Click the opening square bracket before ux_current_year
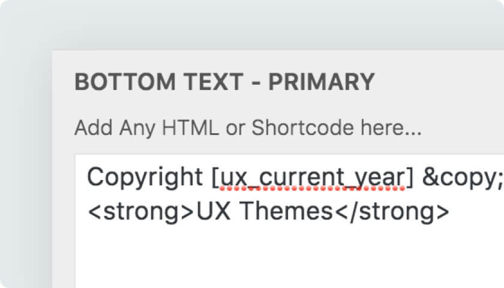Screen dimensions: 504x288 [215, 178]
